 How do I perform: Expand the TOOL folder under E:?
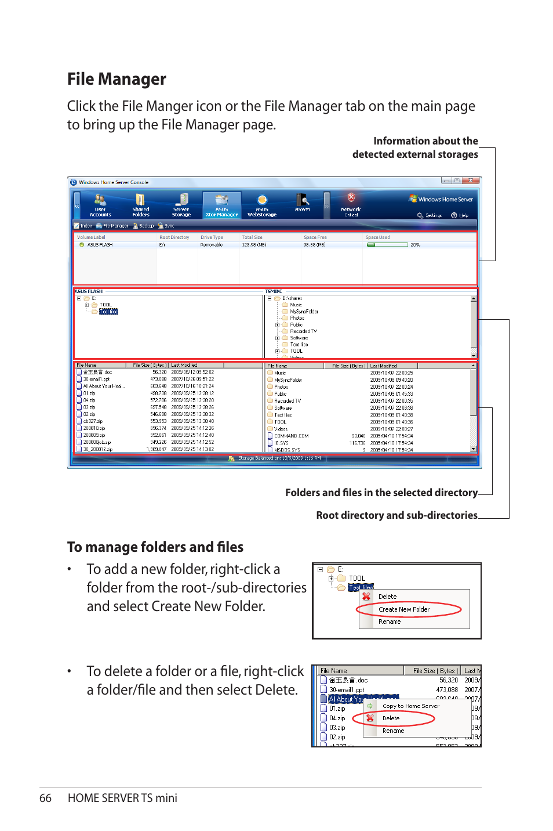click(87, 305)
